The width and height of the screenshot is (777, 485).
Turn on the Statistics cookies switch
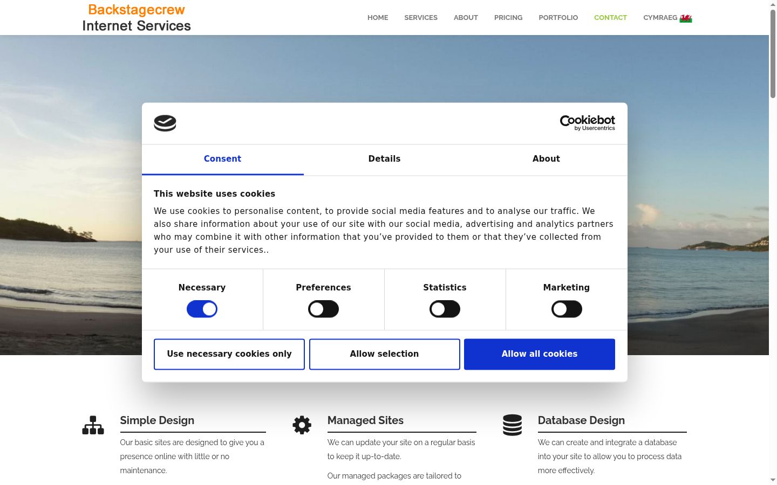445,309
